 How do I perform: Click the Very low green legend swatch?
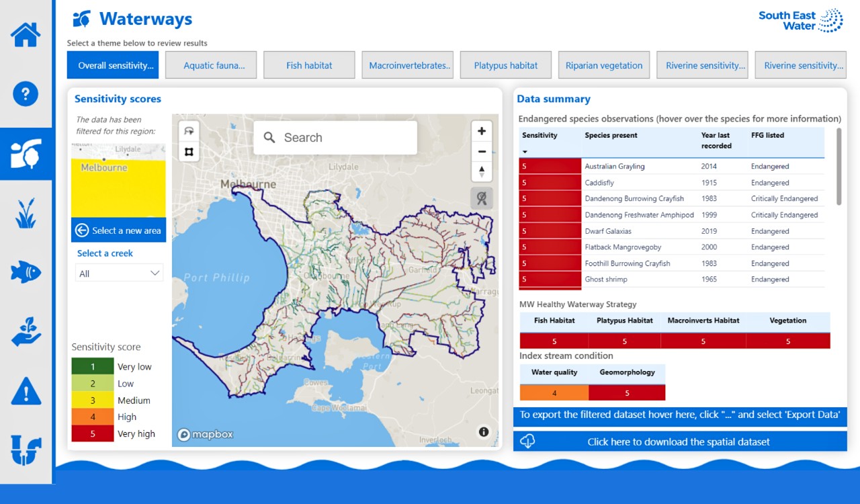pyautogui.click(x=93, y=367)
